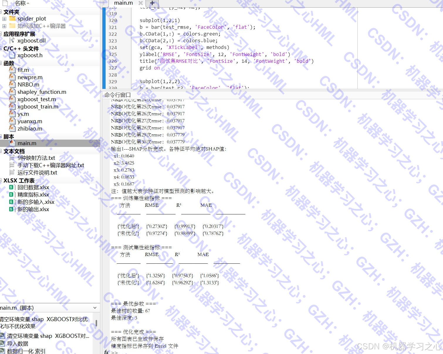Click the xgboost_test.m file icon

(12, 99)
